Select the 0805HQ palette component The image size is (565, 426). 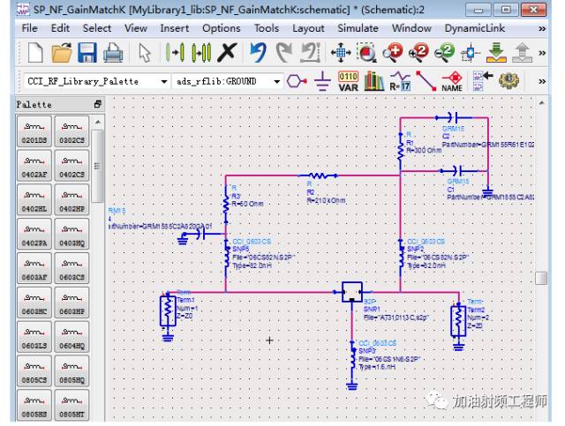[72, 371]
